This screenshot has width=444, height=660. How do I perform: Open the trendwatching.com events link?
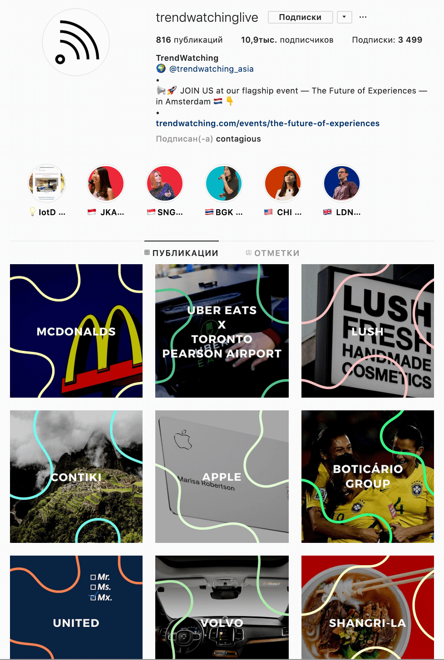267,123
